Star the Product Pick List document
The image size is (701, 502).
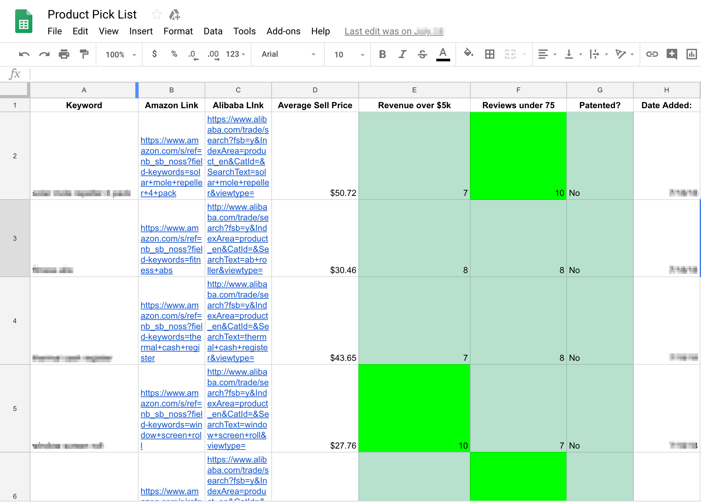(x=156, y=15)
